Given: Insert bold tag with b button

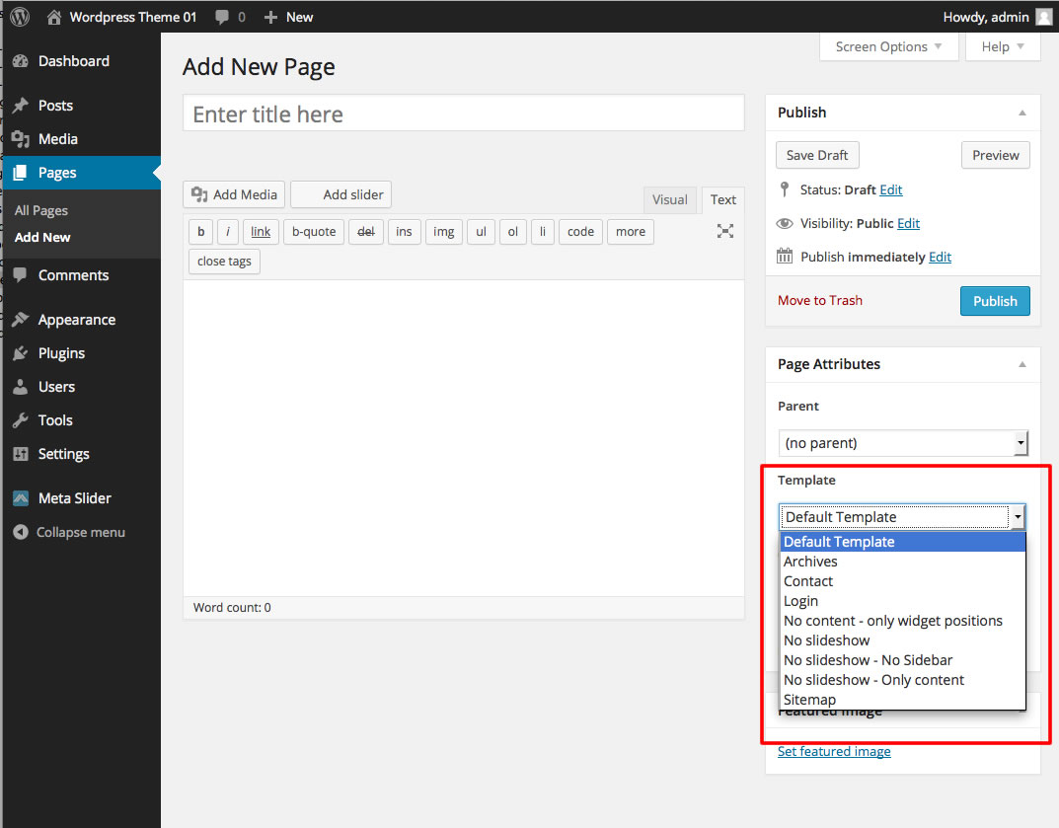Looking at the screenshot, I should click(200, 232).
